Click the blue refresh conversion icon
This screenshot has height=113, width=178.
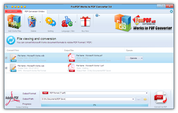(11, 40)
